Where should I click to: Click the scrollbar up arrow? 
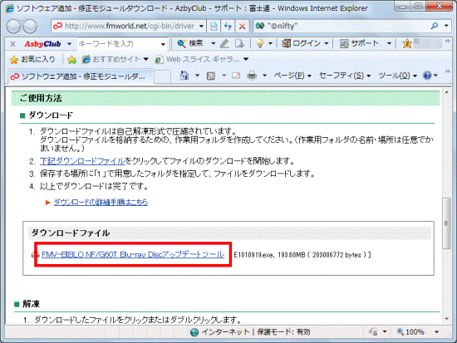click(446, 92)
